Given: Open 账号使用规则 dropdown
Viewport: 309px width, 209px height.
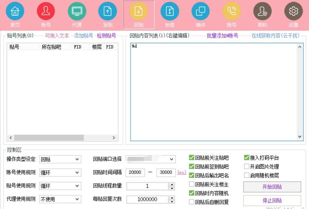Looking at the screenshot, I should pos(60,172).
